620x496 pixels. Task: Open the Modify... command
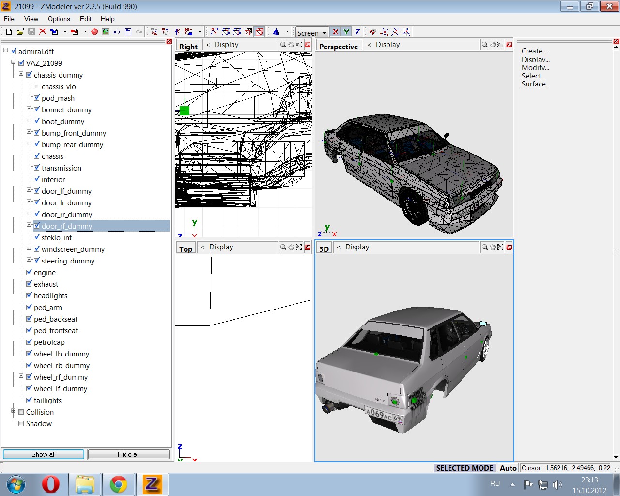(535, 67)
